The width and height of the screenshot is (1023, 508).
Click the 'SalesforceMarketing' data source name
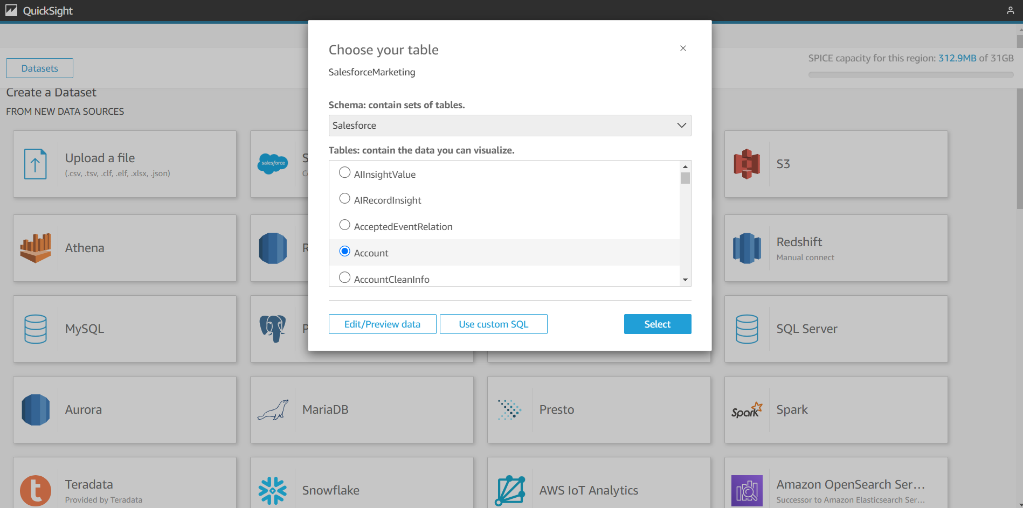pyautogui.click(x=372, y=72)
